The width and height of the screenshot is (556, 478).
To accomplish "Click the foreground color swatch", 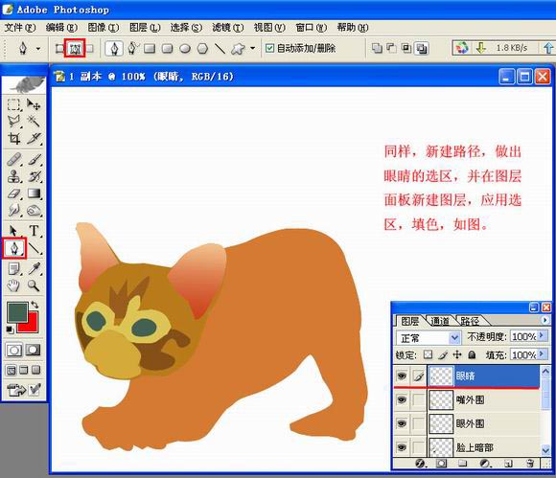I will pos(17,312).
